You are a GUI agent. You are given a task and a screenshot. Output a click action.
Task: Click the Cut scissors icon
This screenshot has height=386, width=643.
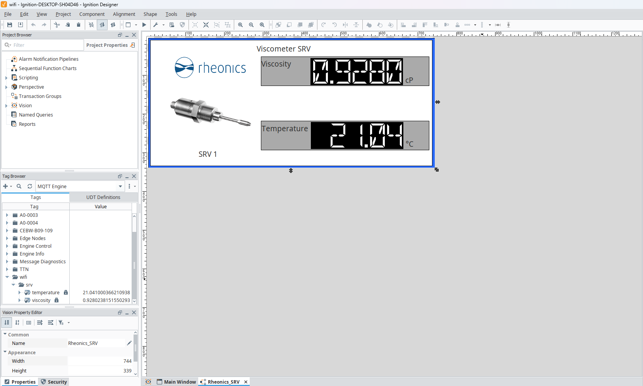(x=57, y=25)
